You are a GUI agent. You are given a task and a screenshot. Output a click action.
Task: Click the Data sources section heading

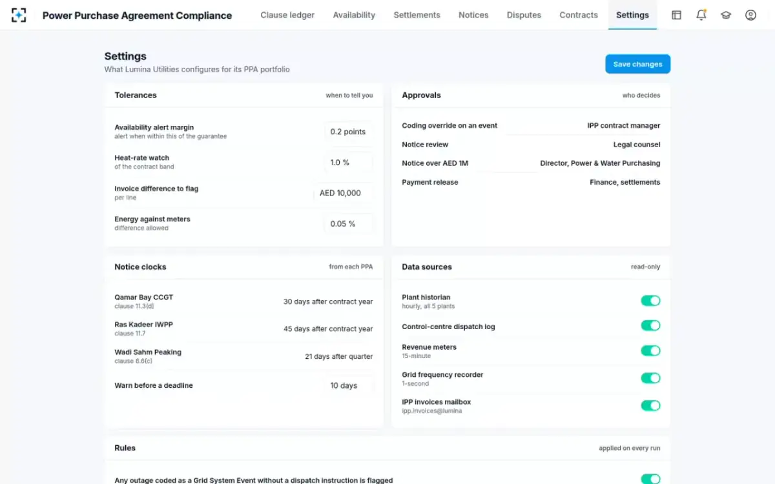coord(427,267)
